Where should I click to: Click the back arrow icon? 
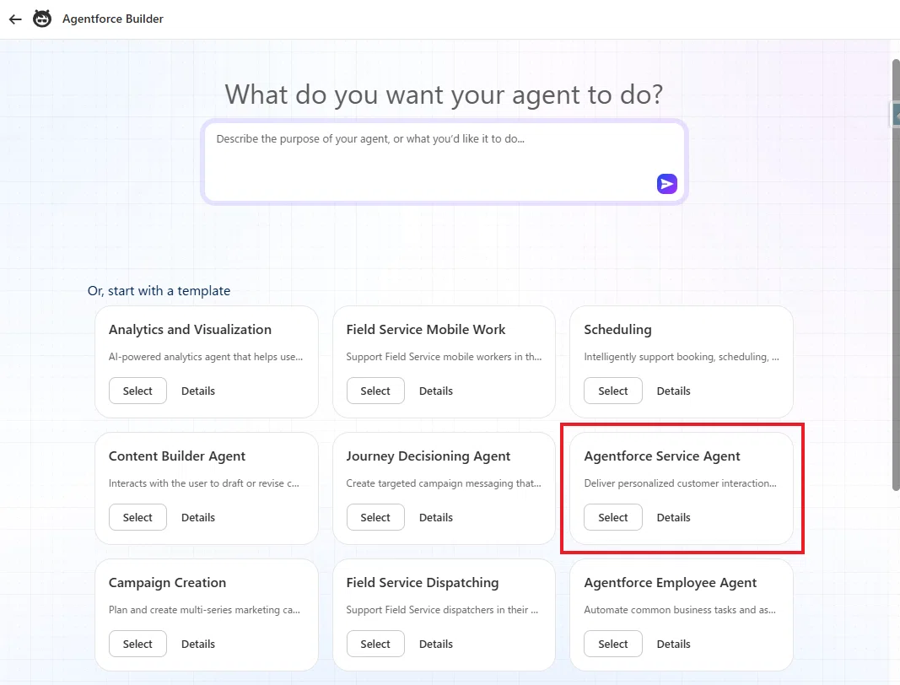(x=15, y=19)
